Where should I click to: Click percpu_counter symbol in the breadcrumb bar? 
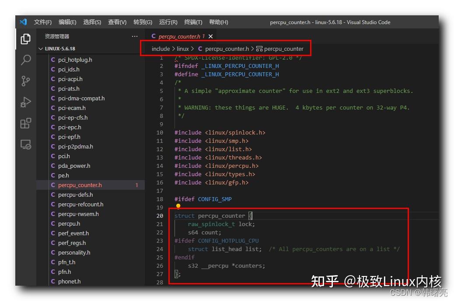(285, 49)
